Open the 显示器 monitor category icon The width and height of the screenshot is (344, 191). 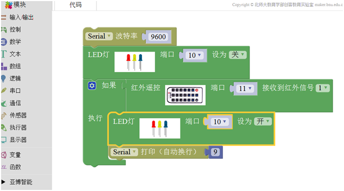click(x=4, y=140)
